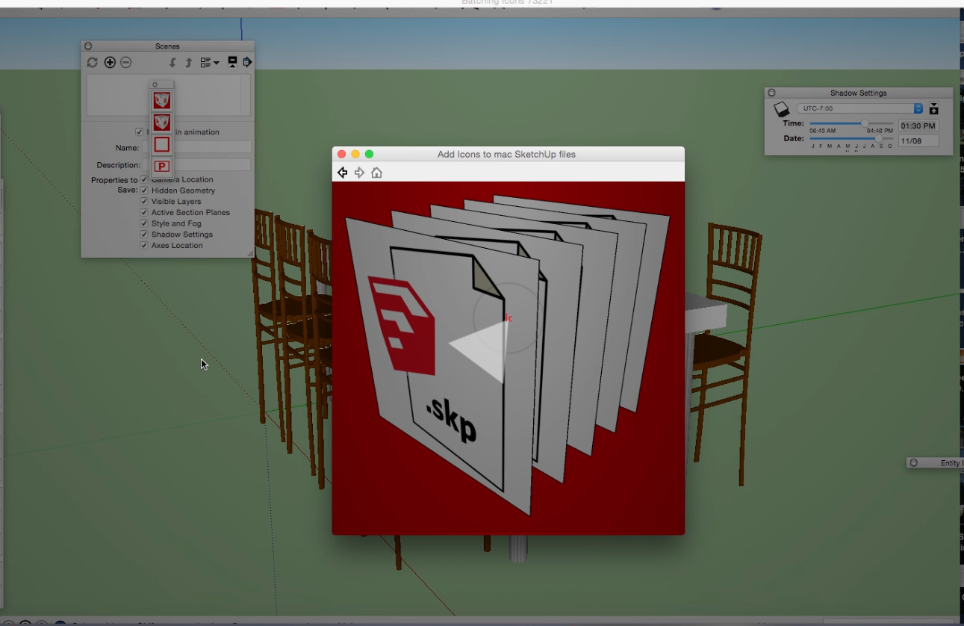Close the Scenes panel
The width and height of the screenshot is (964, 626).
[88, 46]
